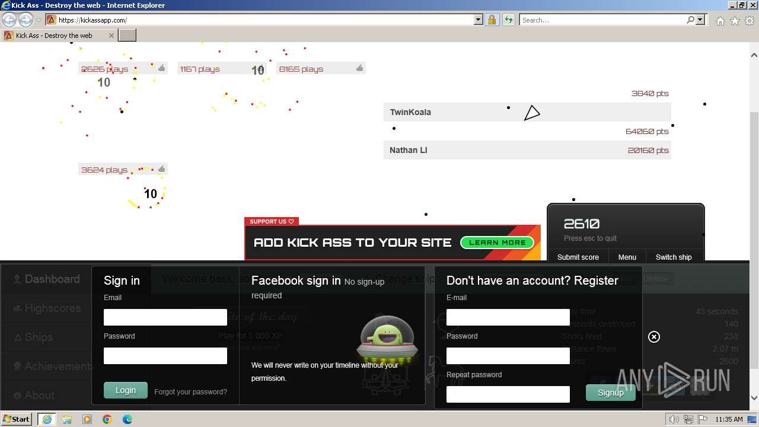Click the Login button
The image size is (759, 427).
(126, 390)
